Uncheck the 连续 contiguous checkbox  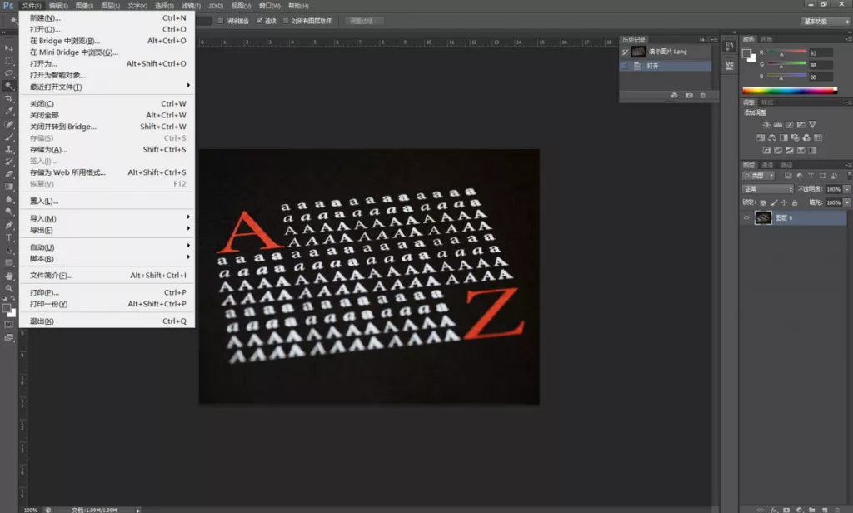[x=260, y=21]
